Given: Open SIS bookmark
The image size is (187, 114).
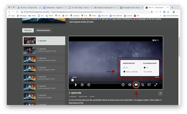Looking at the screenshot, I should (x=58, y=16).
